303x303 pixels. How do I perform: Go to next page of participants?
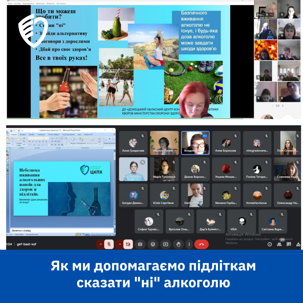(x=283, y=106)
